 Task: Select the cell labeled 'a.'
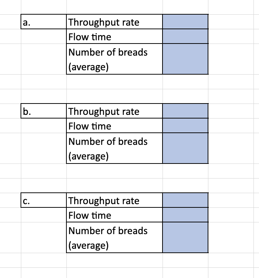44,22
